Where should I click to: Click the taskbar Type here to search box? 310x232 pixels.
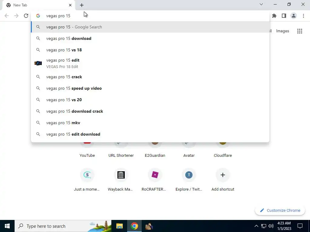coord(63,226)
